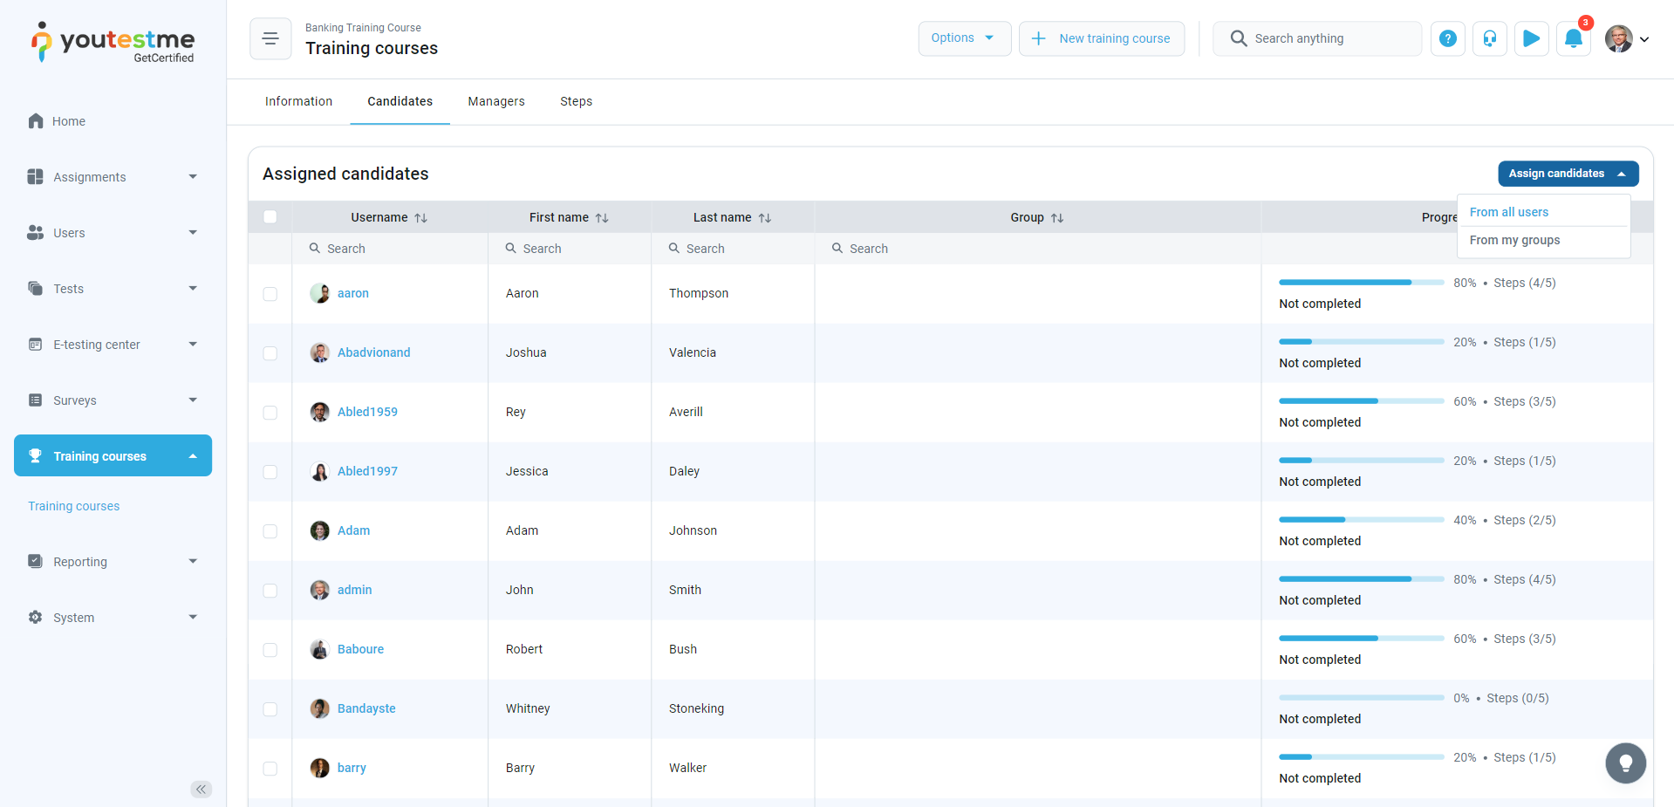Choose From all users option

click(x=1508, y=212)
